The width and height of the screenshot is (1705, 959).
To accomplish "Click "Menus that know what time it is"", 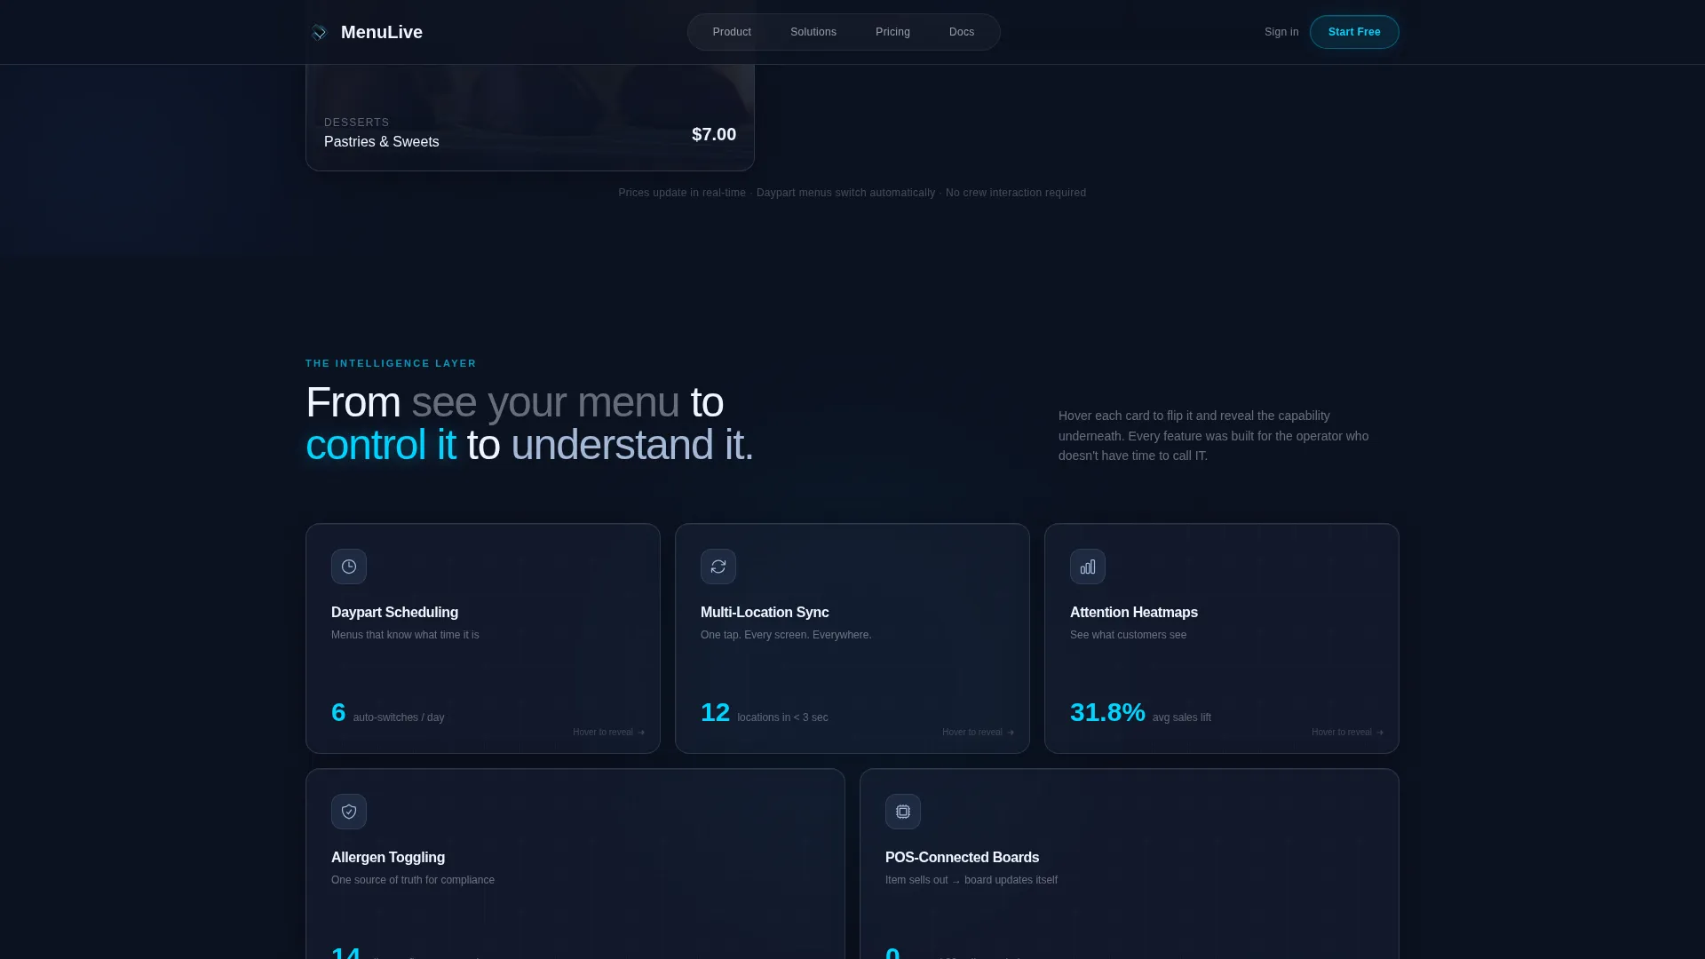I will tap(405, 635).
